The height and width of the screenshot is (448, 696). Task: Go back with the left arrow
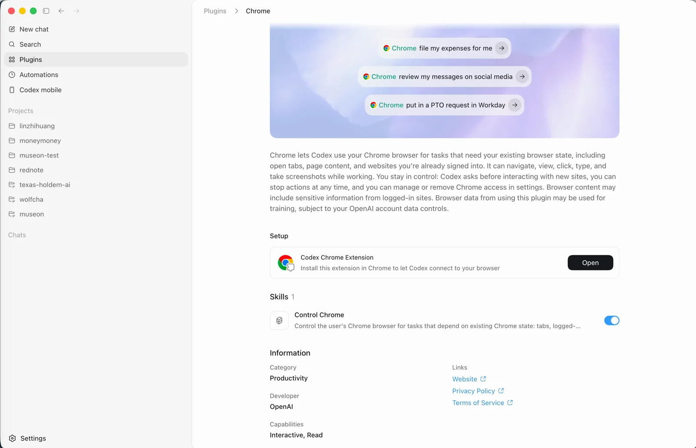coord(61,11)
